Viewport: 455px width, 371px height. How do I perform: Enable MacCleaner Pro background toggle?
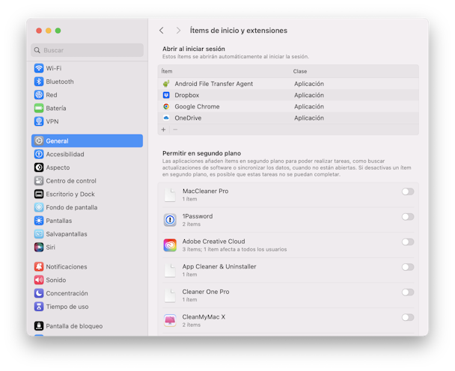tap(408, 191)
